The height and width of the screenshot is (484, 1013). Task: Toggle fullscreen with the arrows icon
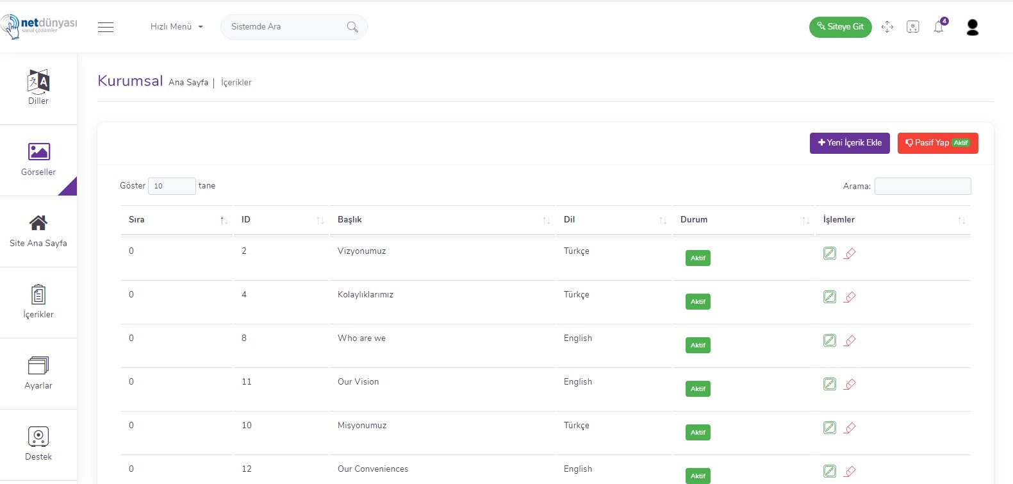click(x=887, y=27)
